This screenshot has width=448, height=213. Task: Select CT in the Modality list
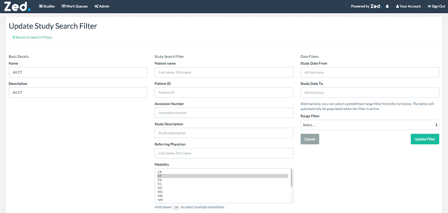click(x=223, y=176)
